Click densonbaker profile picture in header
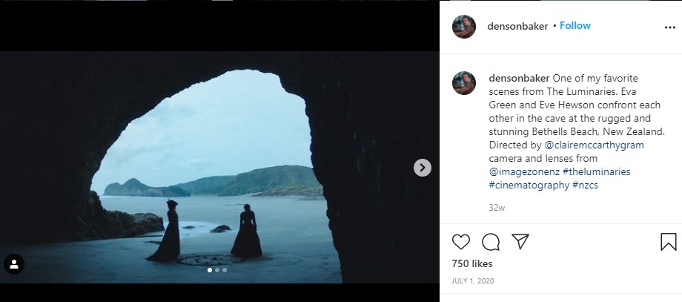This screenshot has width=682, height=302. [464, 26]
